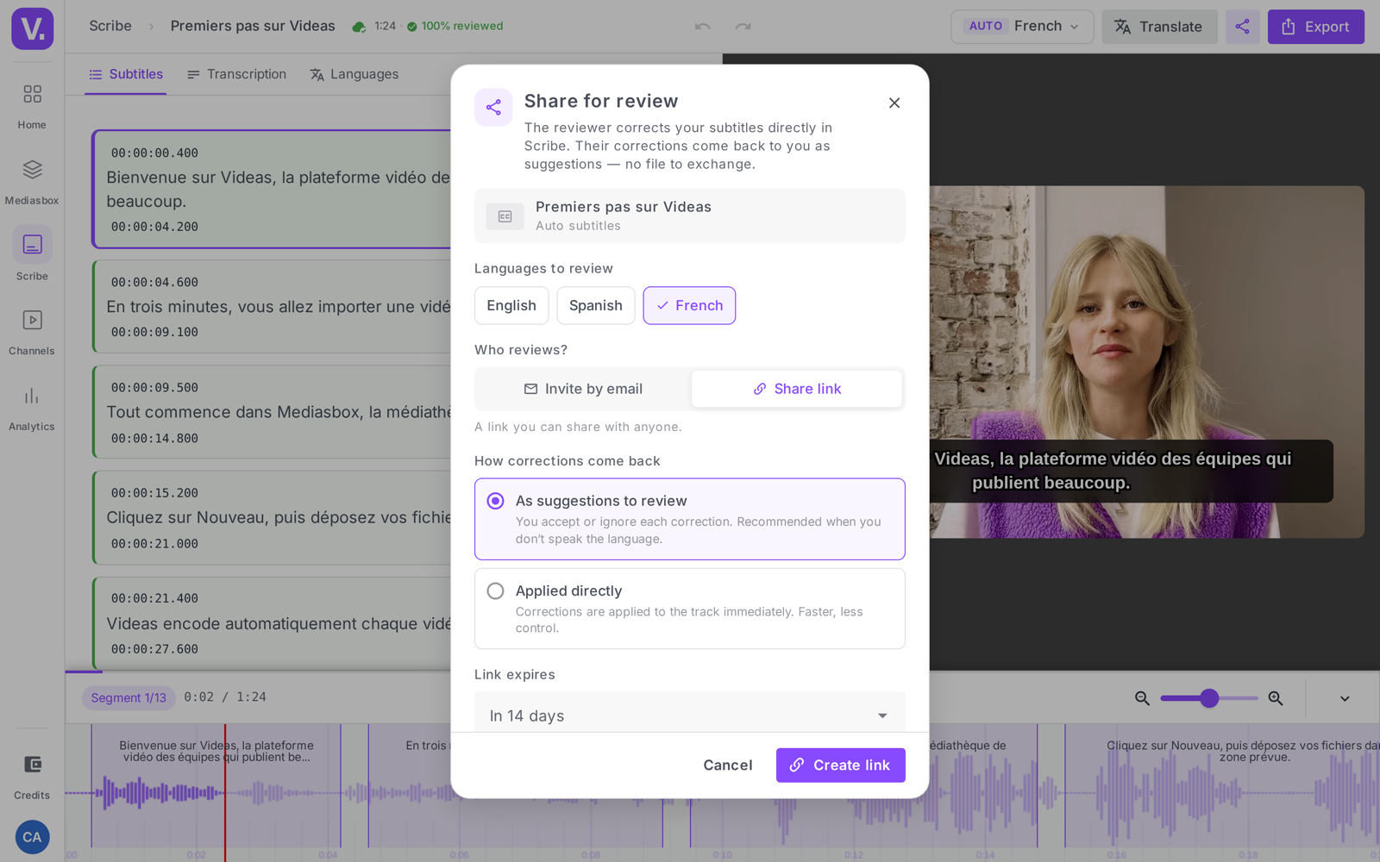
Task: Open Channels in sidebar
Action: click(x=32, y=332)
